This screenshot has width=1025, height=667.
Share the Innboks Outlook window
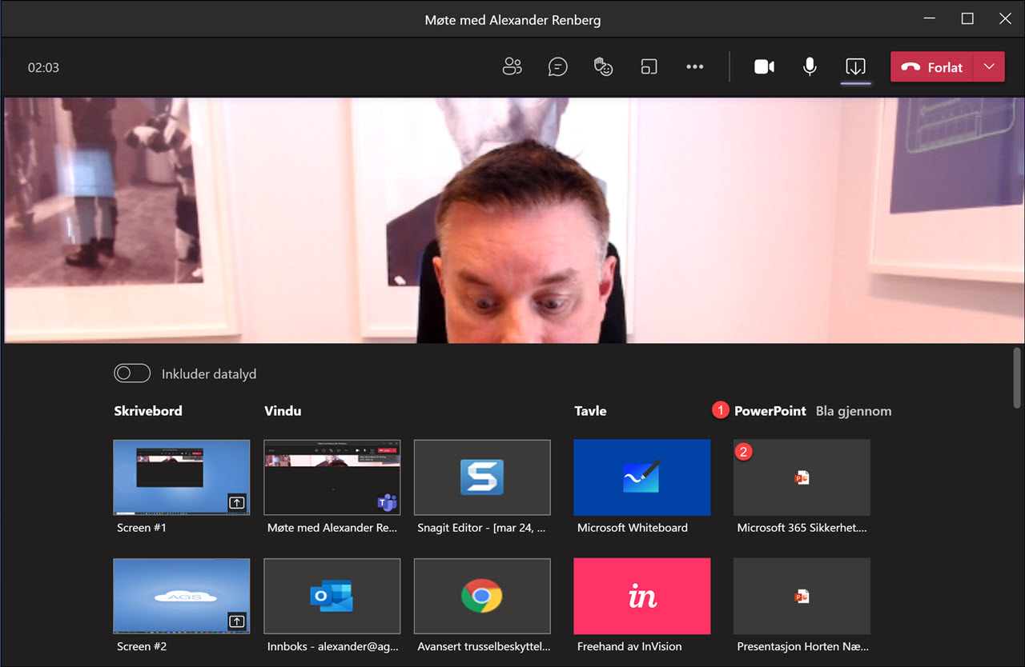click(x=332, y=596)
